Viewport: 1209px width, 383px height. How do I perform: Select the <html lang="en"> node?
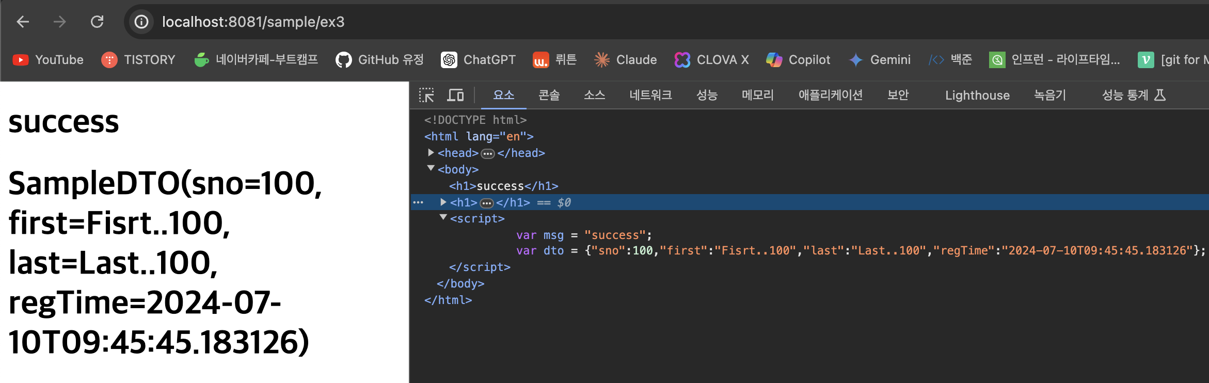click(479, 136)
